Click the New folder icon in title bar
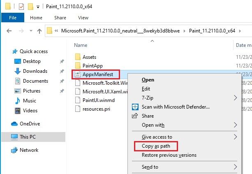The width and height of the screenshot is (252, 174). [30, 7]
